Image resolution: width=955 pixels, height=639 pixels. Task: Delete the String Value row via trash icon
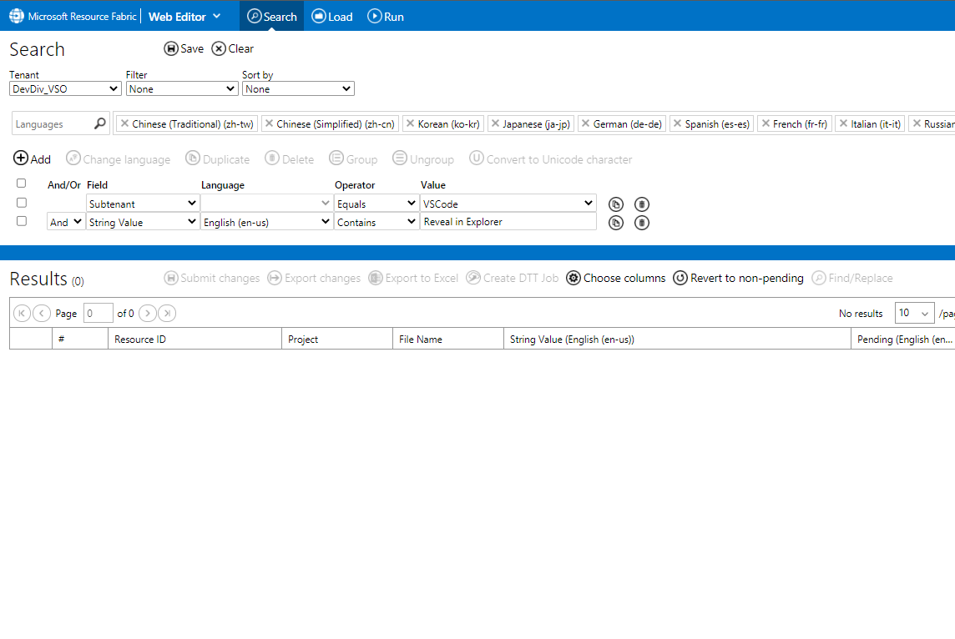pos(642,223)
